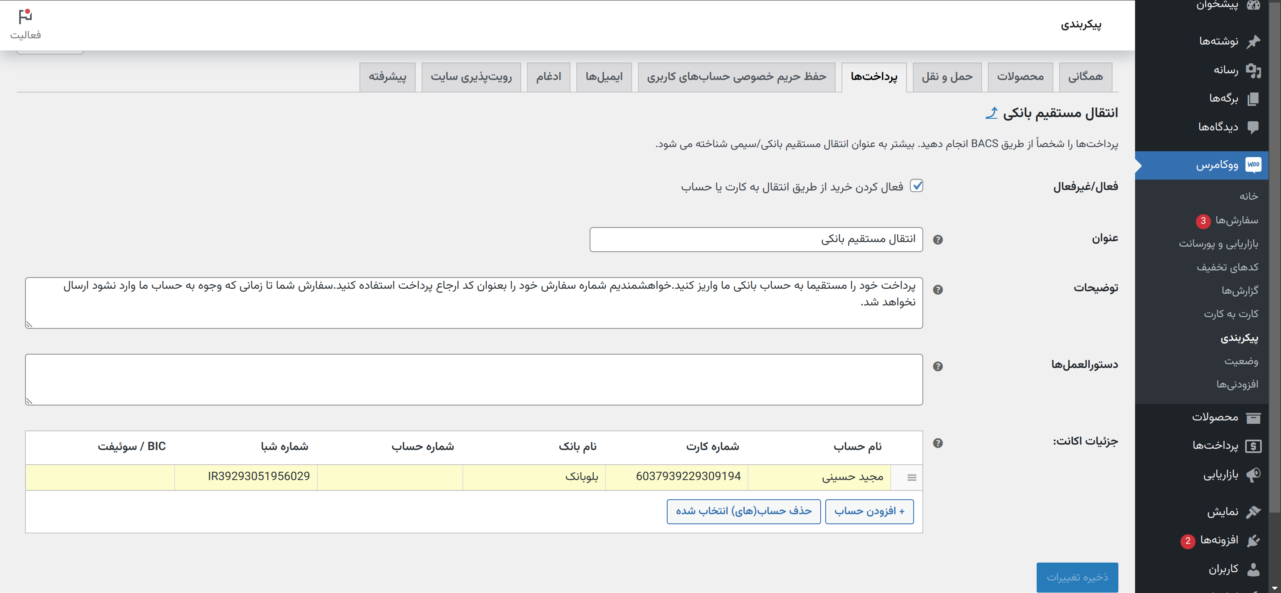Click the افزودن حساب button
The width and height of the screenshot is (1281, 593).
pos(869,511)
